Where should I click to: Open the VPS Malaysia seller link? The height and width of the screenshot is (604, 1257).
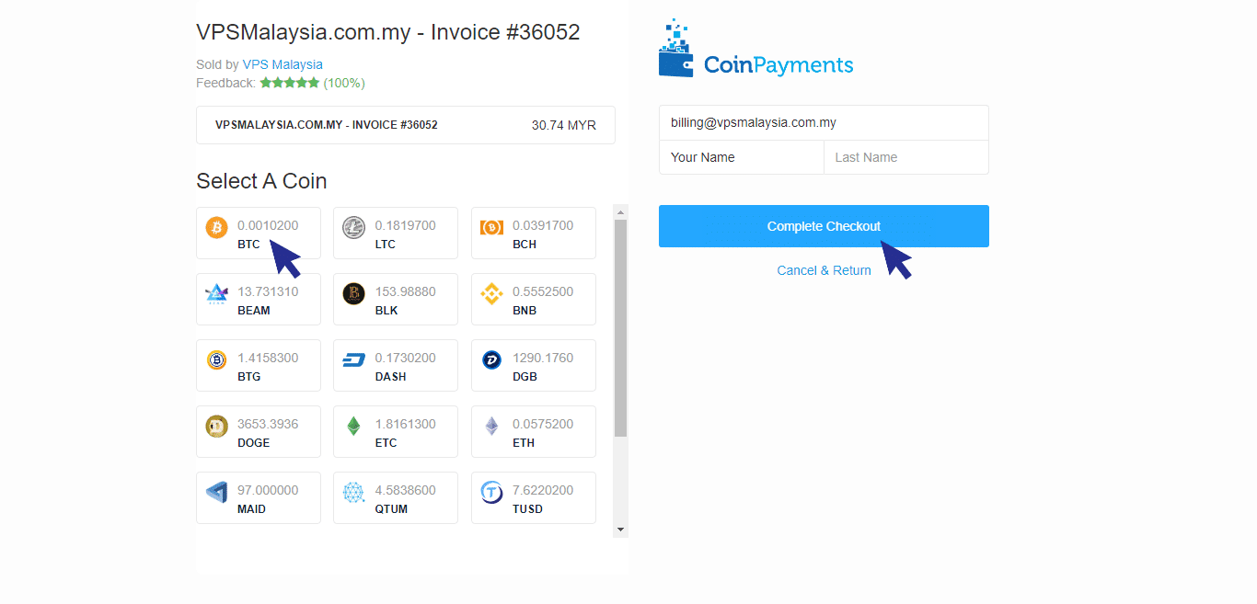tap(283, 64)
